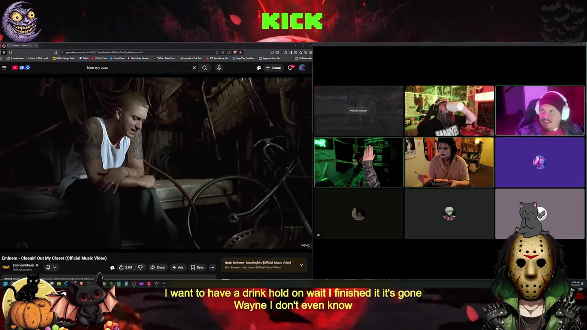The height and width of the screenshot is (330, 587).
Task: Open the Prime Video bookmark
Action: click(117, 58)
